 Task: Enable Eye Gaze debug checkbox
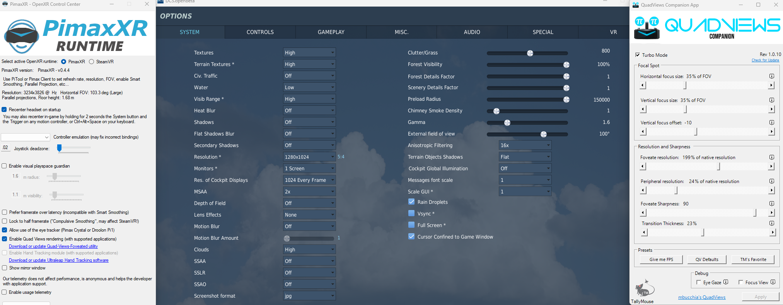(x=698, y=282)
